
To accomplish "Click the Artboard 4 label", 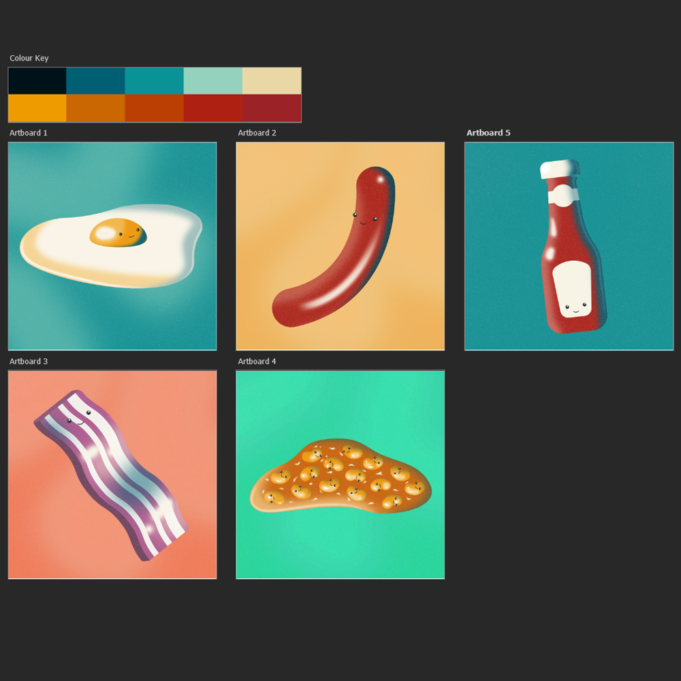I will click(x=257, y=362).
